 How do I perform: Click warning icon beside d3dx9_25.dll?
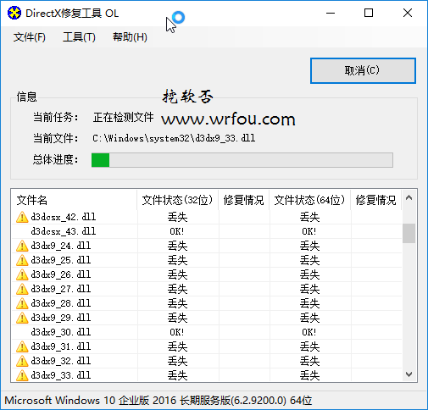[22, 260]
